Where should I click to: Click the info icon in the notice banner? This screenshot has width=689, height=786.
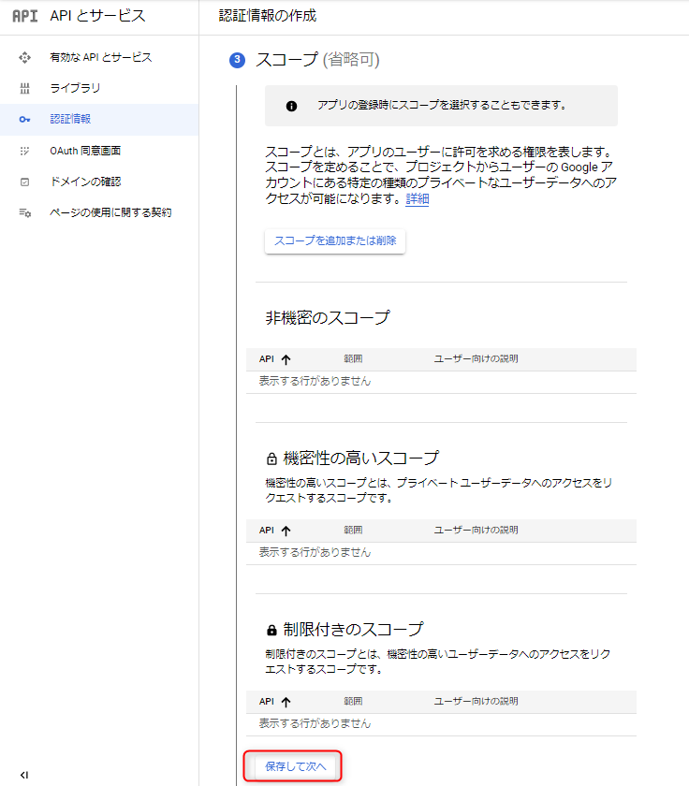click(x=291, y=106)
